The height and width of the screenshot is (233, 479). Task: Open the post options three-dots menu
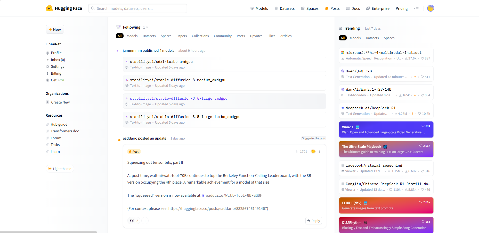[x=320, y=151]
